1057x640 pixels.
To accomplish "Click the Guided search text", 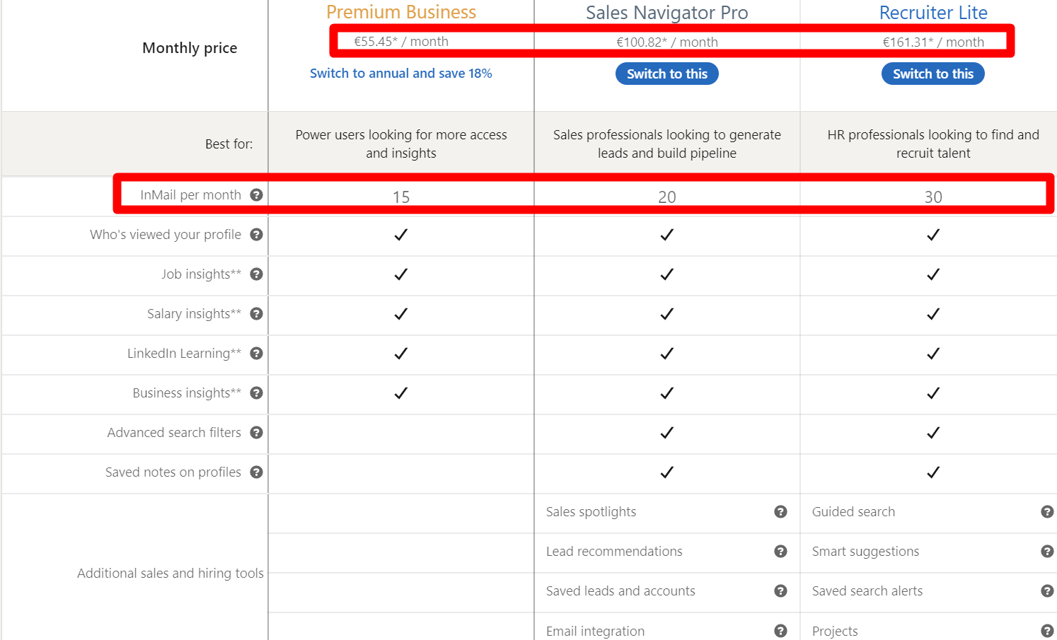I will (853, 511).
